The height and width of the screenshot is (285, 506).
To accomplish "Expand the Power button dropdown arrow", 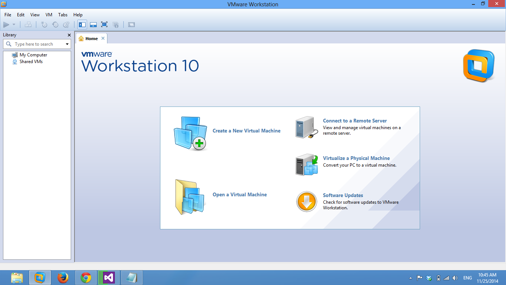I will click(x=14, y=24).
